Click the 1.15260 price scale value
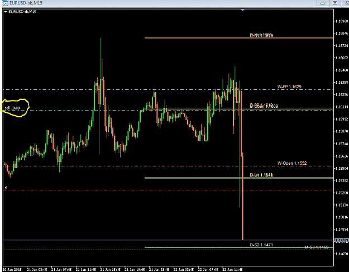349x272 pixels. click(342, 193)
